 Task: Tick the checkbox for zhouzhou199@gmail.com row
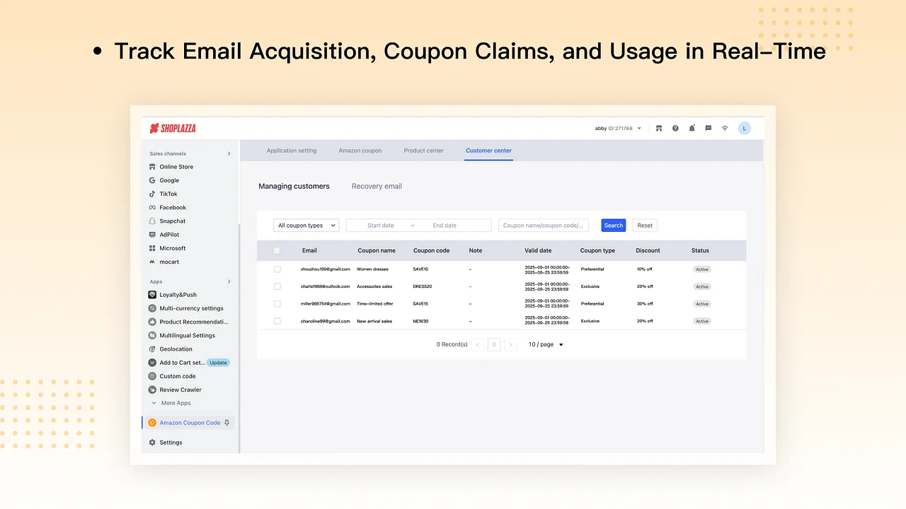[x=277, y=269]
